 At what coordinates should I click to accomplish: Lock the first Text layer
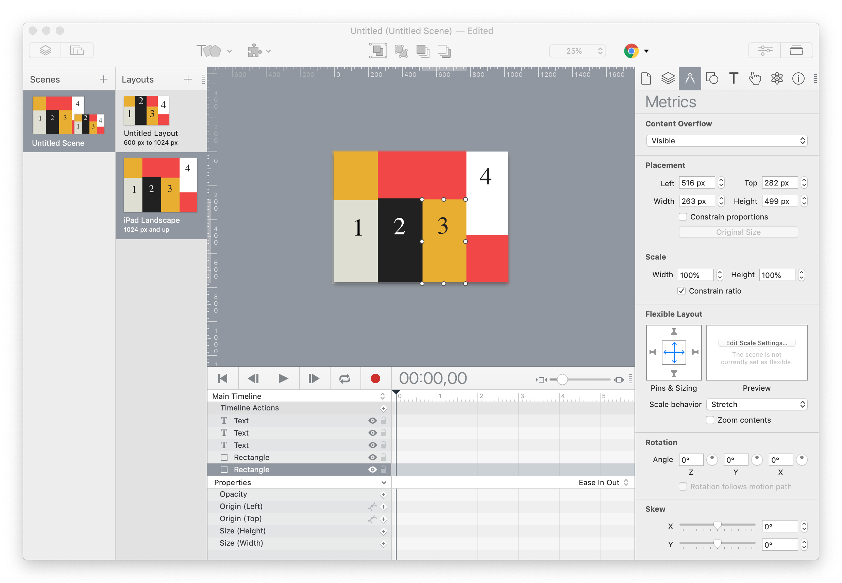tap(384, 421)
